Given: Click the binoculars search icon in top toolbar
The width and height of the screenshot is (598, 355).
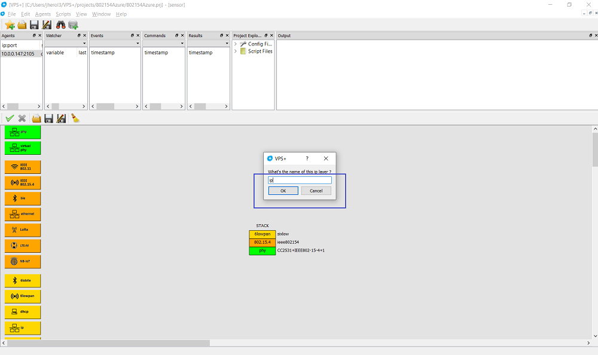Looking at the screenshot, I should coord(60,25).
